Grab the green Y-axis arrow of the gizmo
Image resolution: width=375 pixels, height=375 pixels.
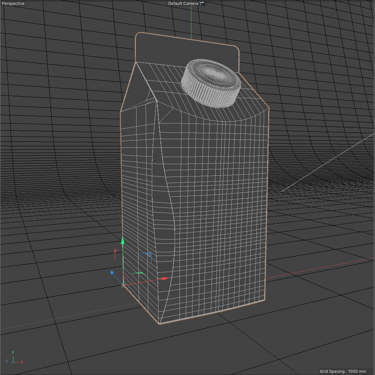point(123,241)
